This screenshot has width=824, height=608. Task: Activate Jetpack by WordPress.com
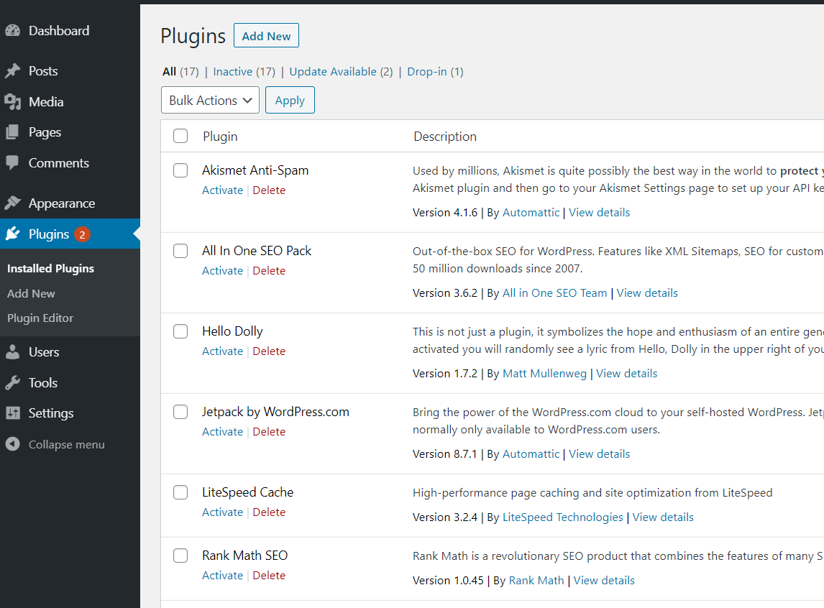pyautogui.click(x=222, y=432)
